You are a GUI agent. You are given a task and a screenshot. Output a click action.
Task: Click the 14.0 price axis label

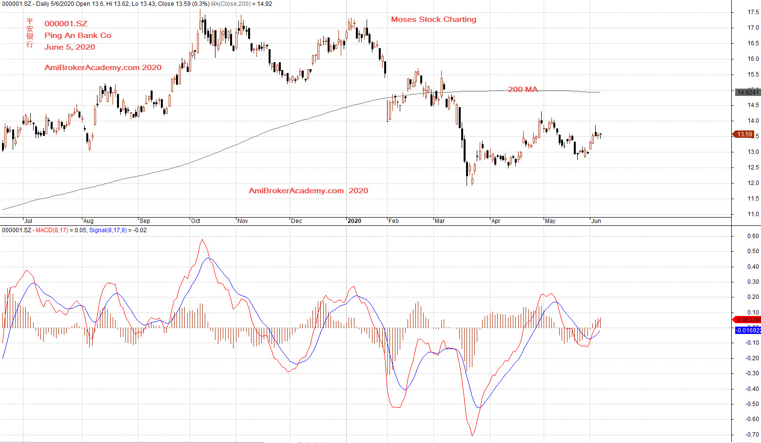click(753, 121)
